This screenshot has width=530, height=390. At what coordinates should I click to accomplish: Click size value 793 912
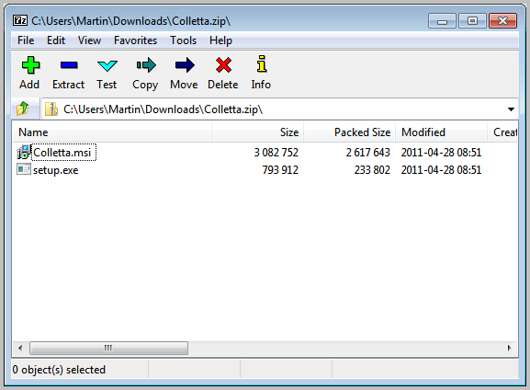280,170
